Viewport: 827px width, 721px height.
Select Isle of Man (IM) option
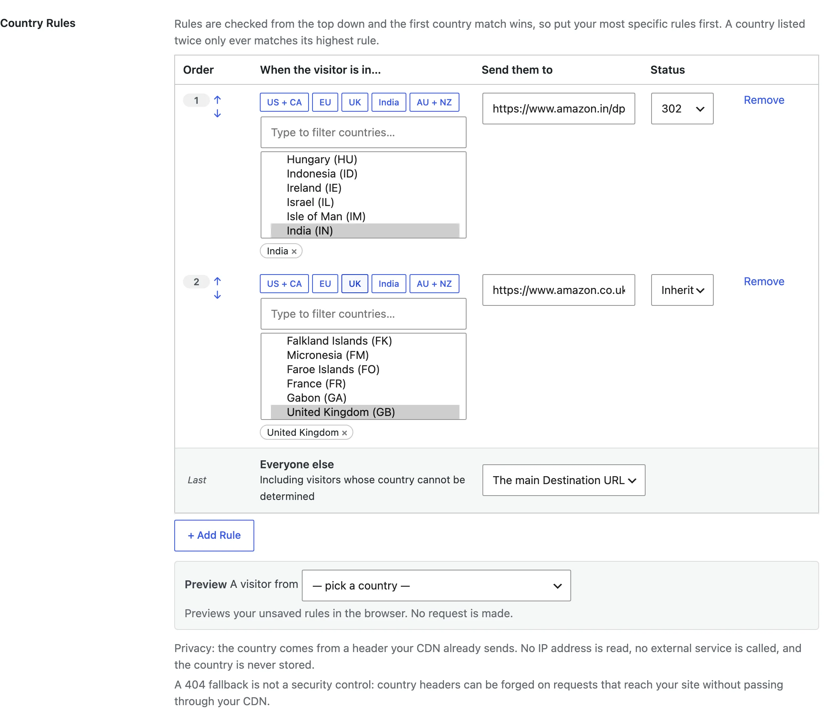coord(365,216)
